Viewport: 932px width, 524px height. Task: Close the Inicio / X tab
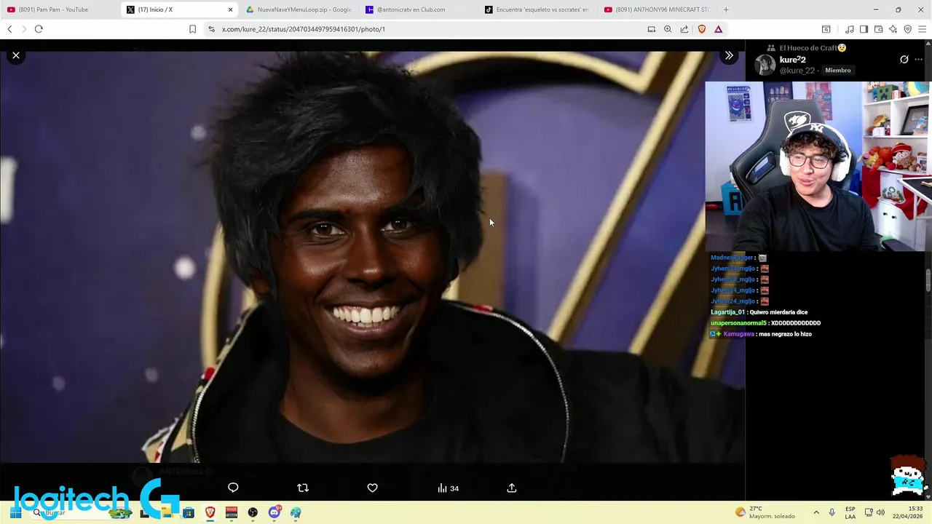tap(231, 9)
